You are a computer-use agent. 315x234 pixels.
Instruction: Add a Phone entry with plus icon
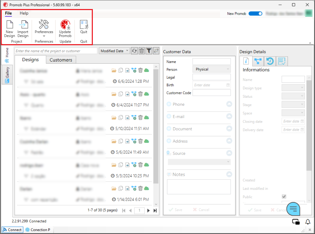coord(169,104)
